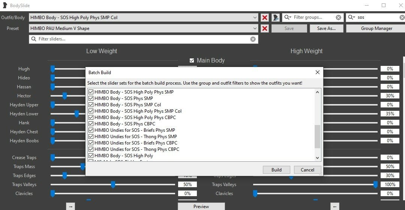The width and height of the screenshot is (405, 210).
Task: Toggle the Main Body checkbox
Action: 192,60
